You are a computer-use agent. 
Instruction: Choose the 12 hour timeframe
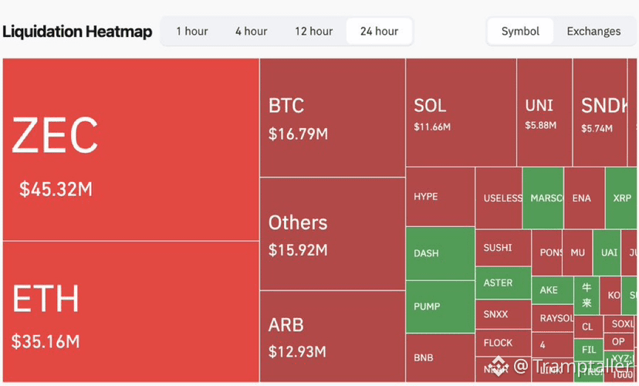[314, 32]
